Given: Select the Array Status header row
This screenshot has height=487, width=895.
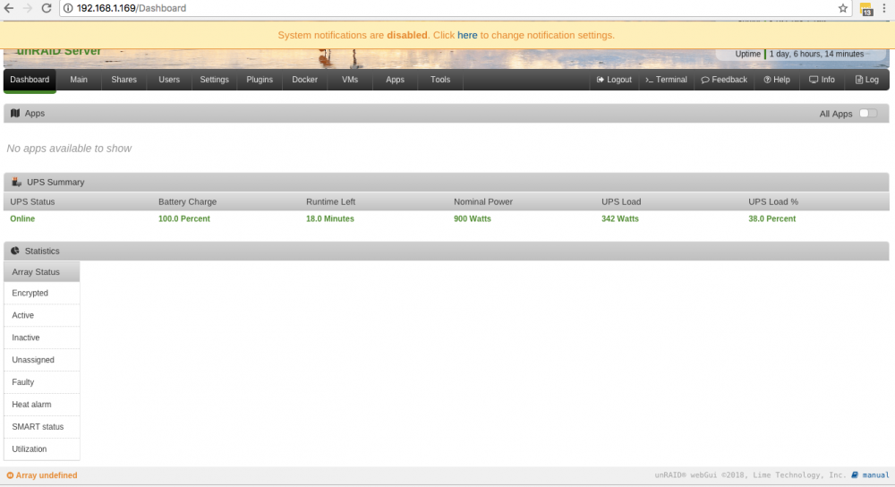Looking at the screenshot, I should pos(42,272).
